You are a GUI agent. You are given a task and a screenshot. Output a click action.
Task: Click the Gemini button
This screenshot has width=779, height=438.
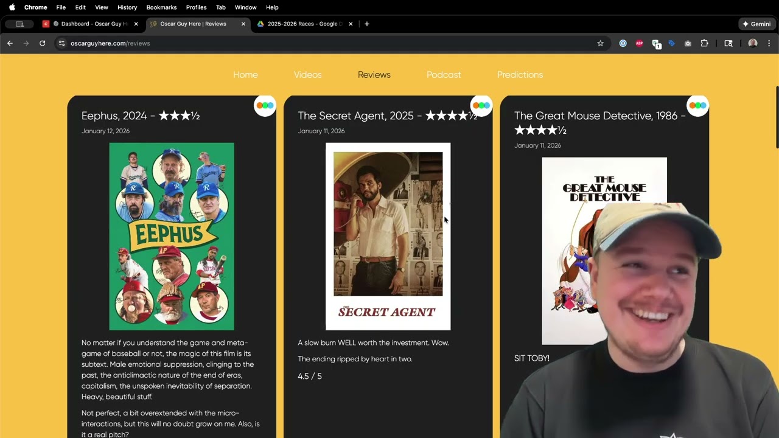tap(756, 24)
